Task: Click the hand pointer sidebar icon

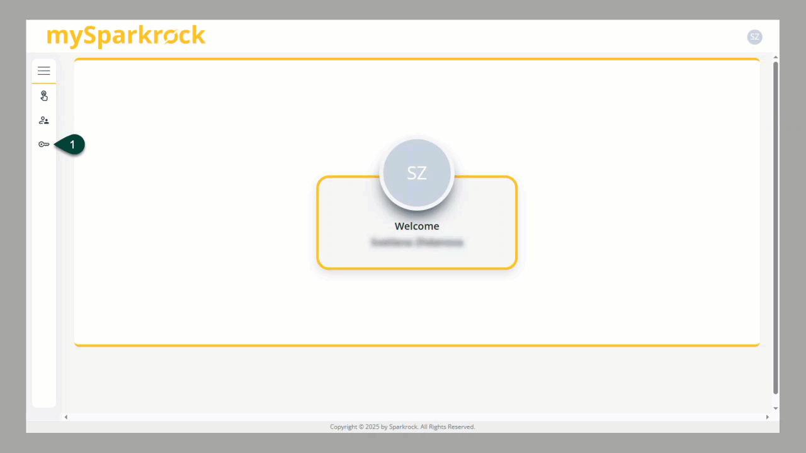Action: coord(44,96)
